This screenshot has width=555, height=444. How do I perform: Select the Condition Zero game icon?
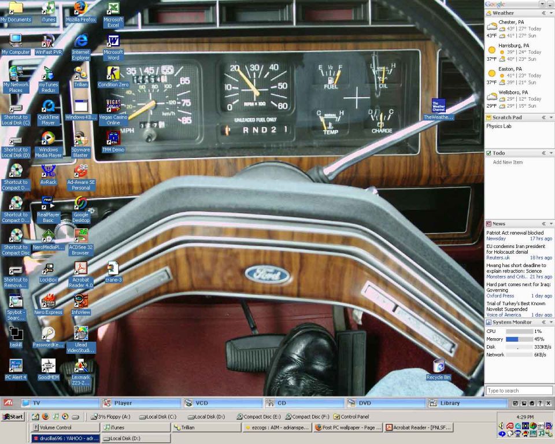tap(113, 77)
